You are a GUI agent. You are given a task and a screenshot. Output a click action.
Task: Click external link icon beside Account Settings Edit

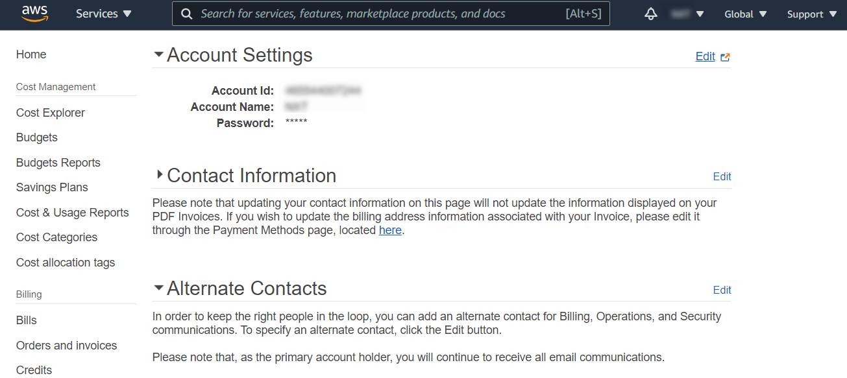pos(725,57)
